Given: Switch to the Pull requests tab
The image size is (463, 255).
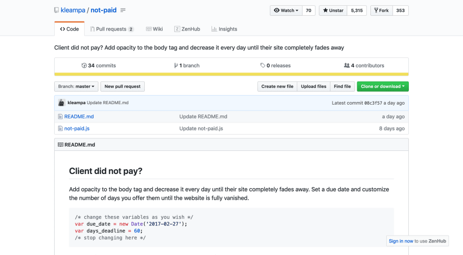Looking at the screenshot, I should (x=112, y=29).
